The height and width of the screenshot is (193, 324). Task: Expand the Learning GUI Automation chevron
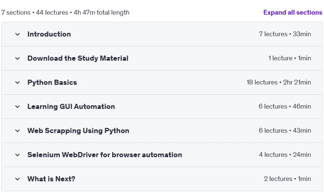coord(18,107)
